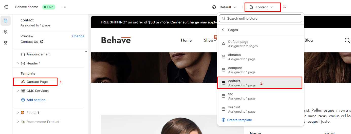Click template icon beside aboutus
351x134 pixels.
click(224, 57)
